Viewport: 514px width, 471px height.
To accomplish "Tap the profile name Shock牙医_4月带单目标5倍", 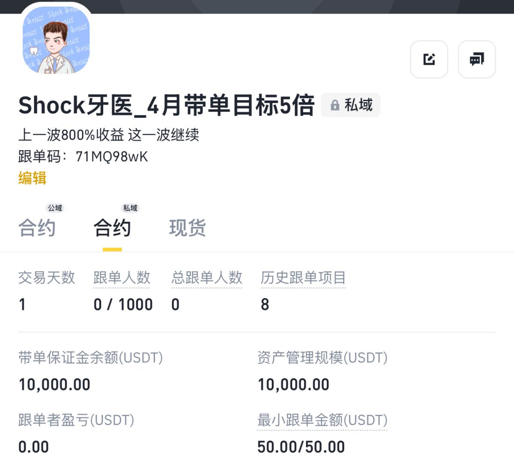I will 166,105.
